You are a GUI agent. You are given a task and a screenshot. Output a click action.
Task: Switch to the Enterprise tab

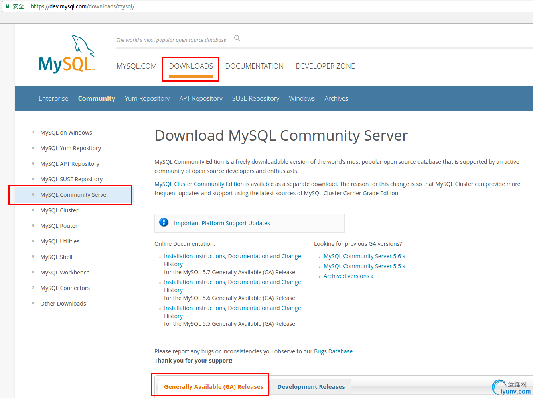point(53,98)
